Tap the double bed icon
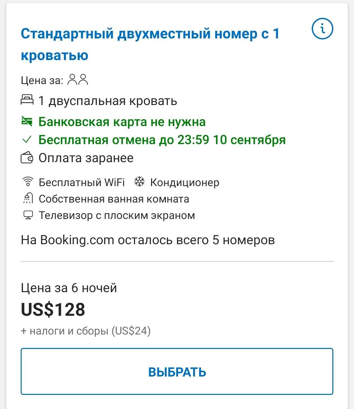The width and height of the screenshot is (354, 409). pos(27,100)
